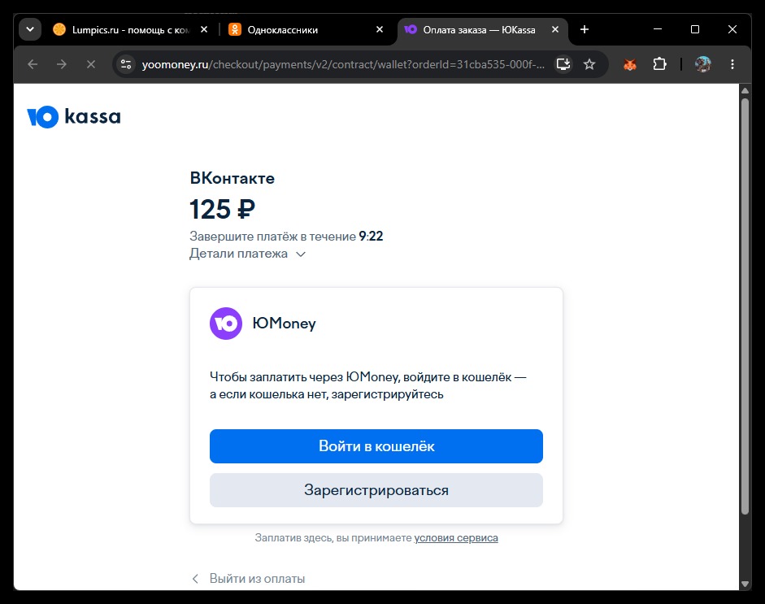Open the browser extensions puzzle icon
The image size is (765, 604).
click(x=659, y=64)
